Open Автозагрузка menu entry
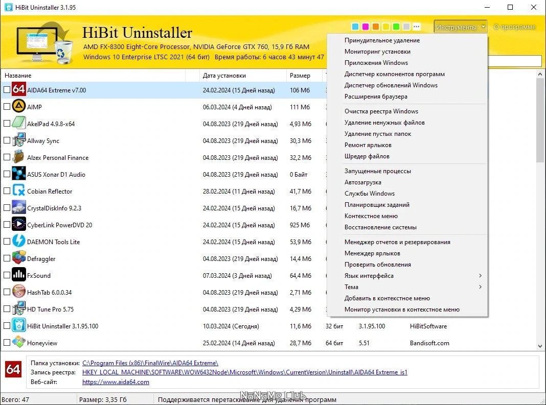546x405 pixels. (x=407, y=182)
